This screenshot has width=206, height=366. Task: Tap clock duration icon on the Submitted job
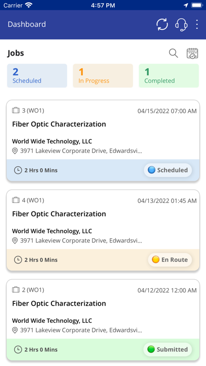coord(18,349)
